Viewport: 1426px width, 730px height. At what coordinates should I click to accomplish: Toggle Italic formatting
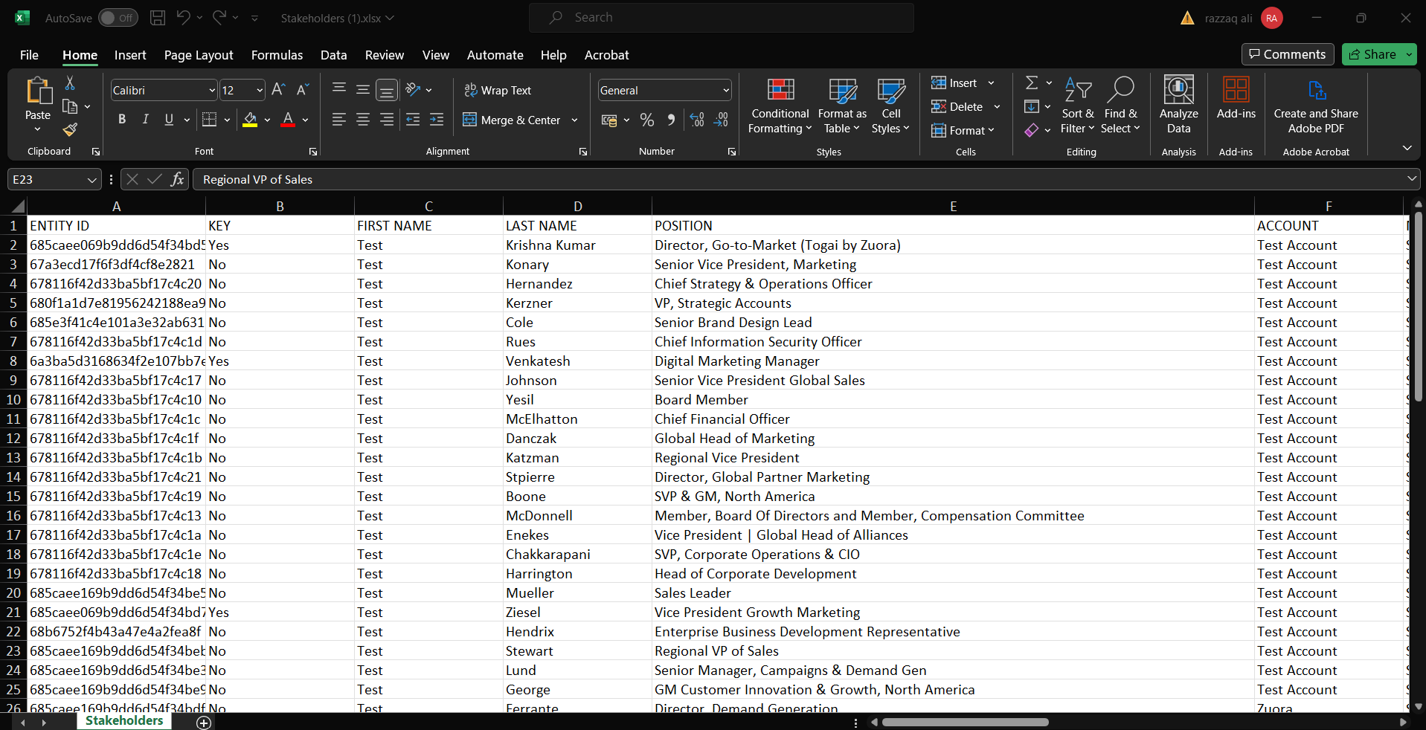(146, 120)
